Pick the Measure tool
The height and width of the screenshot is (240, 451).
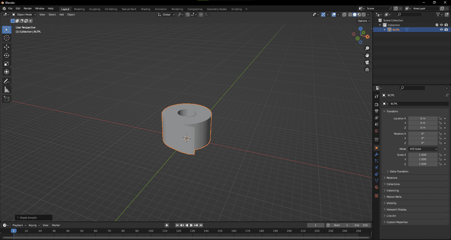(x=7, y=90)
